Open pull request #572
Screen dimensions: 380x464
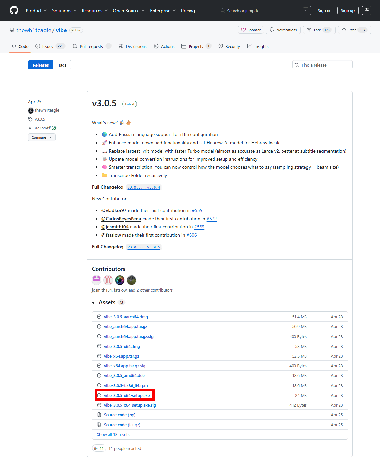[212, 219]
